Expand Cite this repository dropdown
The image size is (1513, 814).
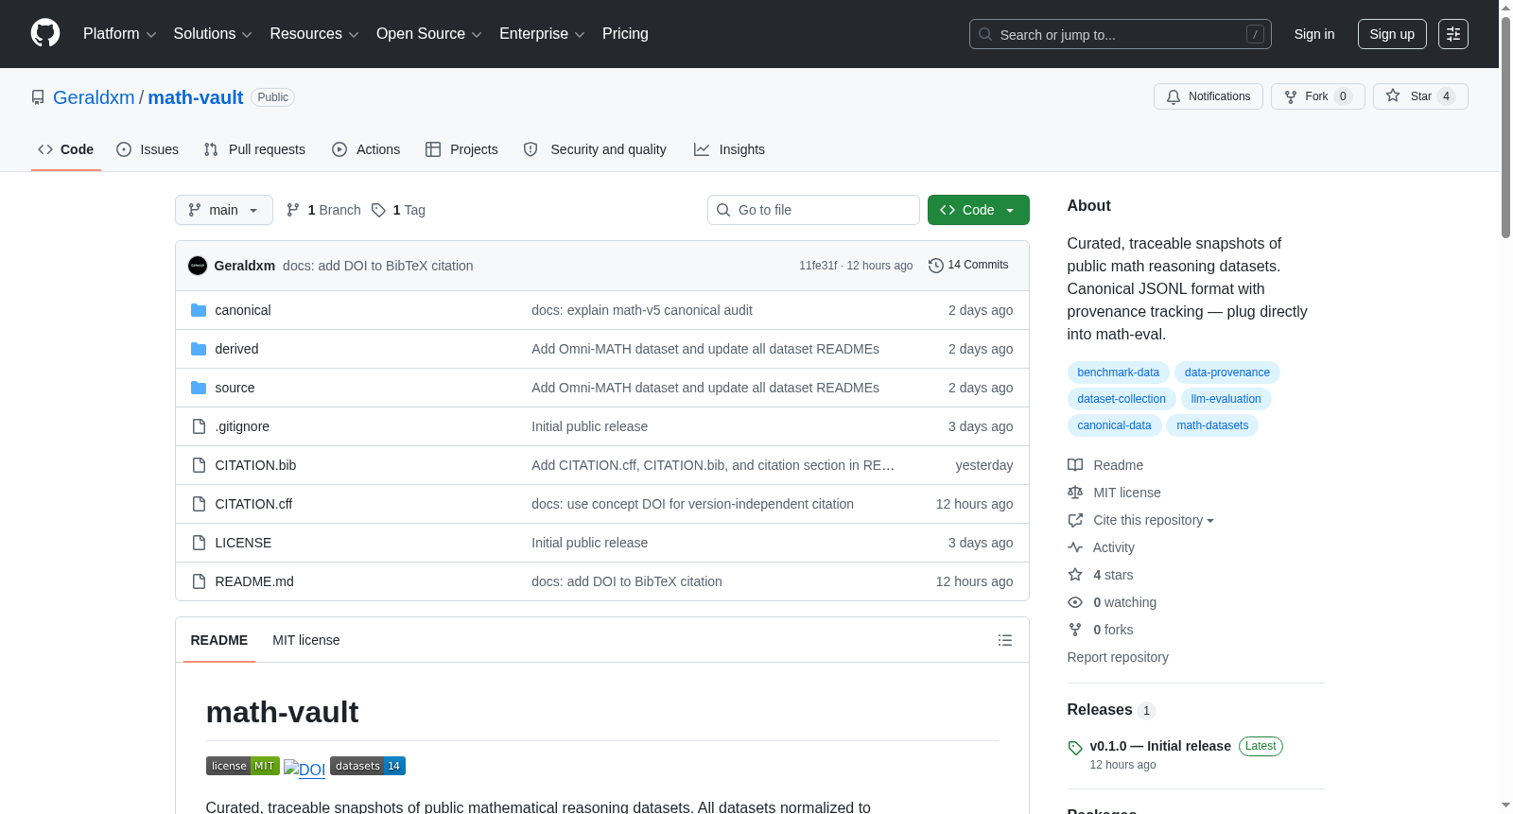click(1154, 520)
